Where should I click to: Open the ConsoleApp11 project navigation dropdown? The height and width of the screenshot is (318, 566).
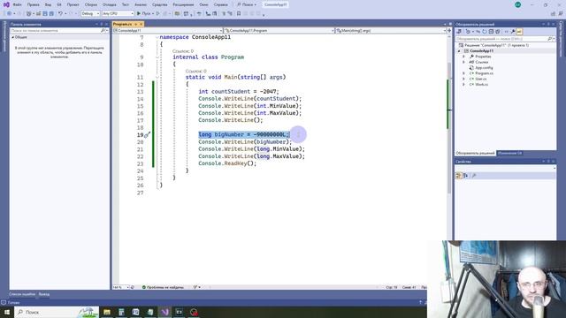click(168, 31)
